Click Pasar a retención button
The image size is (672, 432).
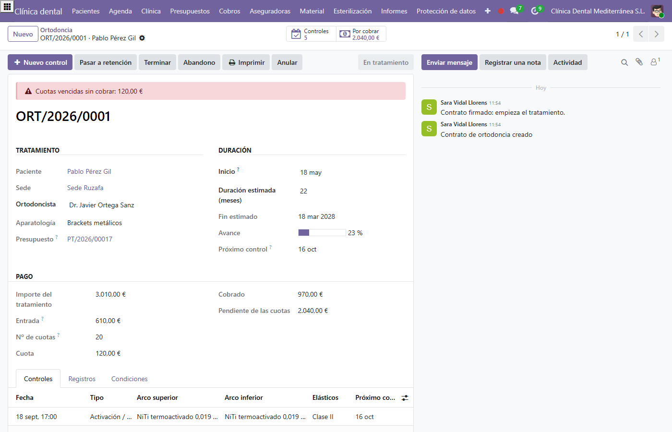coord(106,62)
